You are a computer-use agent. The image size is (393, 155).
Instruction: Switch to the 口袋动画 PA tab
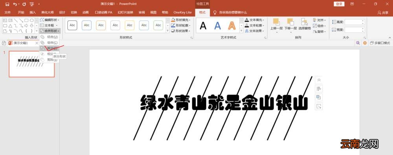click(103, 12)
